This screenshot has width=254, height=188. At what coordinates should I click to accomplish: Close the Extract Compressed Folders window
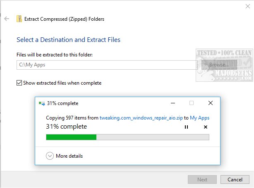click(248, 6)
